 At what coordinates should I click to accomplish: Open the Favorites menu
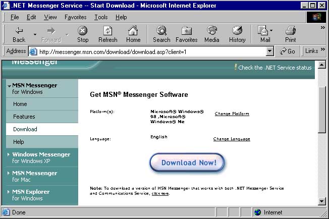pyautogui.click(x=75, y=17)
